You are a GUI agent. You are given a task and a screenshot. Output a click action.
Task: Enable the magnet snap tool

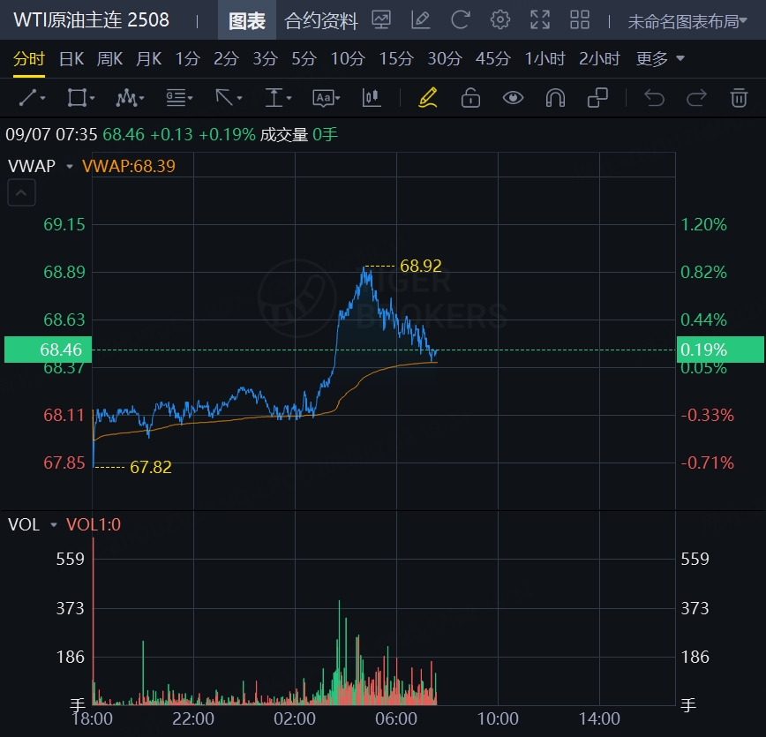point(555,98)
